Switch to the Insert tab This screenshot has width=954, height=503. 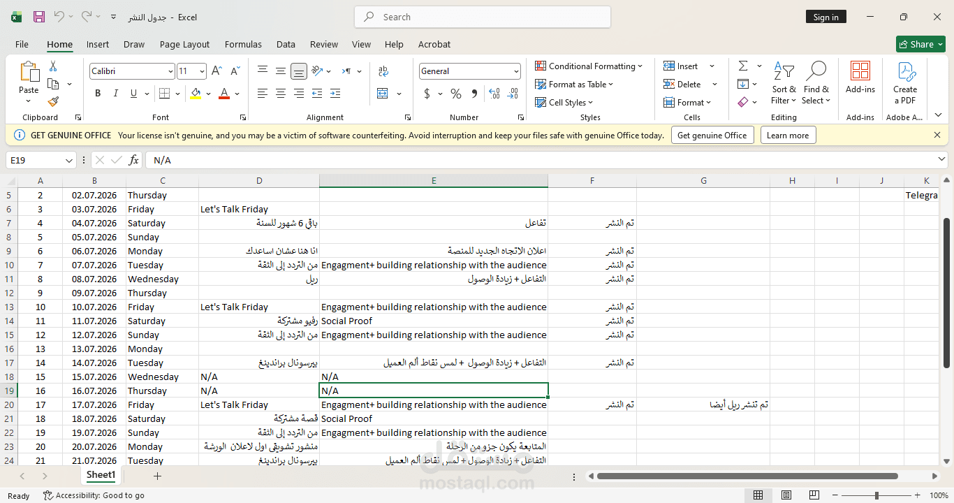coord(98,44)
